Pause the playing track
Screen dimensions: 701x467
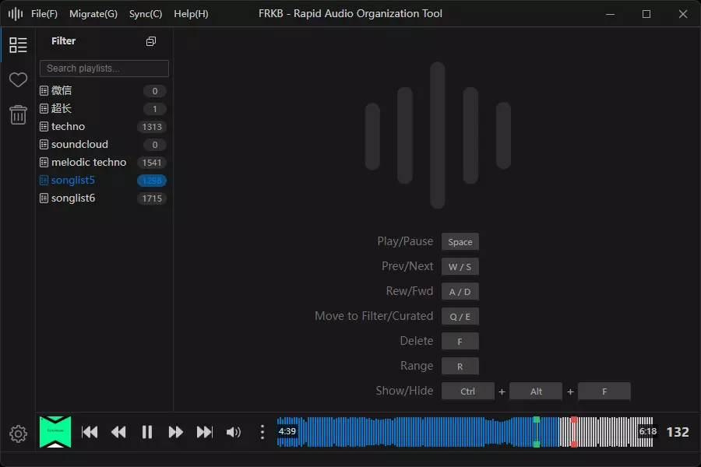tap(147, 432)
